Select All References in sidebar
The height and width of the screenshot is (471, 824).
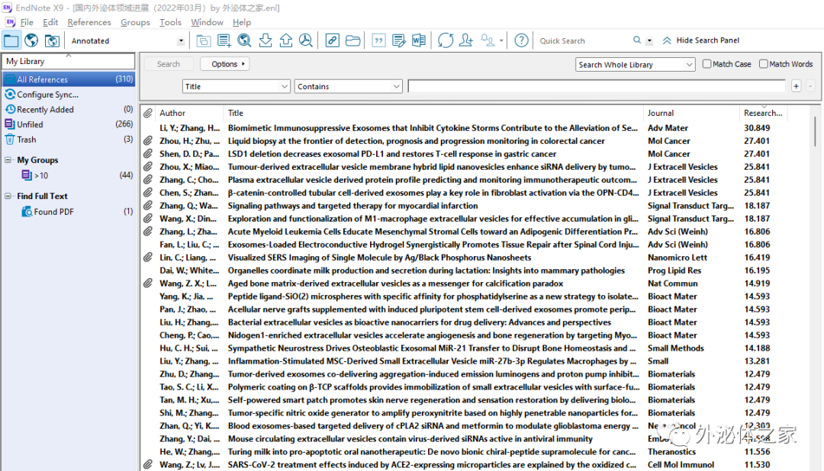(x=69, y=79)
